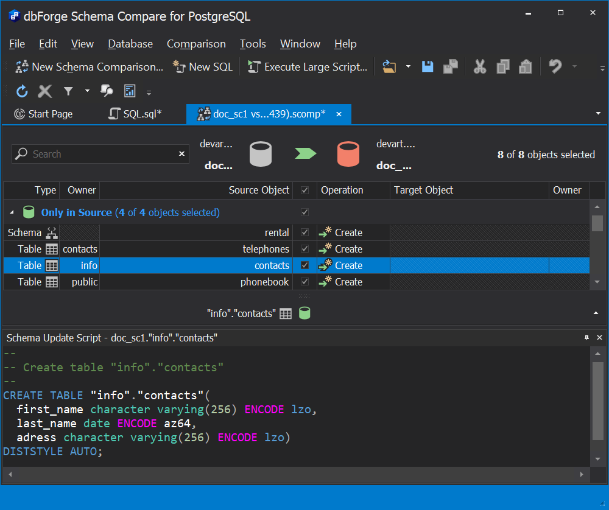Click into the Search input field
Image resolution: width=609 pixels, height=510 pixels.
[100, 154]
